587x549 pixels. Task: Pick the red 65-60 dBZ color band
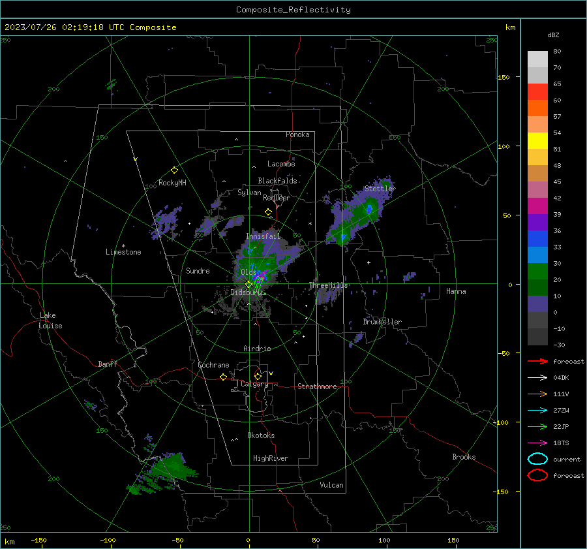click(537, 91)
